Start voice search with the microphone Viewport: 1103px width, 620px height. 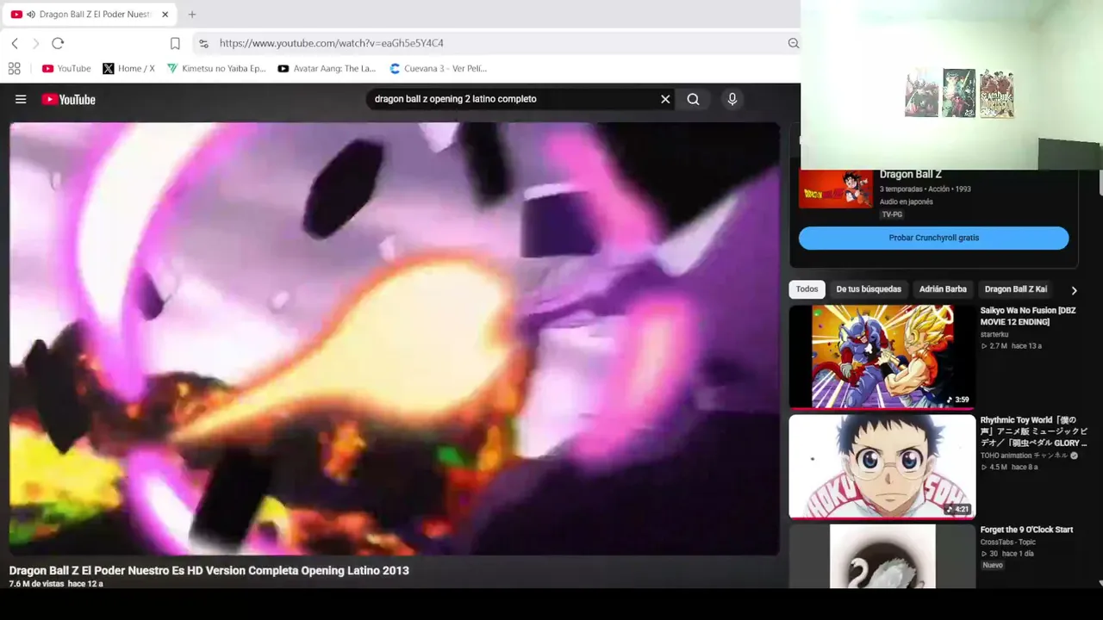pos(732,99)
